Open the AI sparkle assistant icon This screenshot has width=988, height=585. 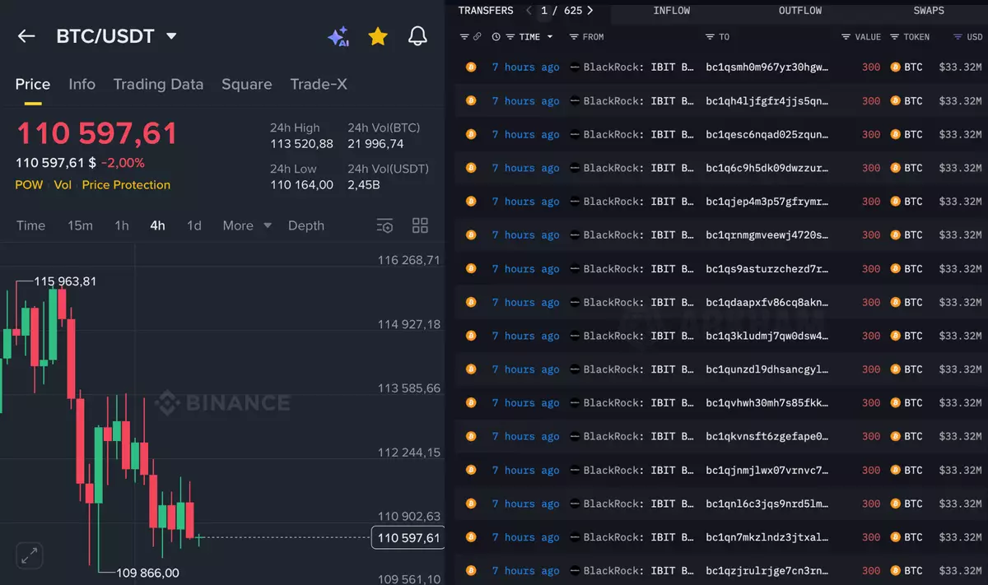(338, 36)
